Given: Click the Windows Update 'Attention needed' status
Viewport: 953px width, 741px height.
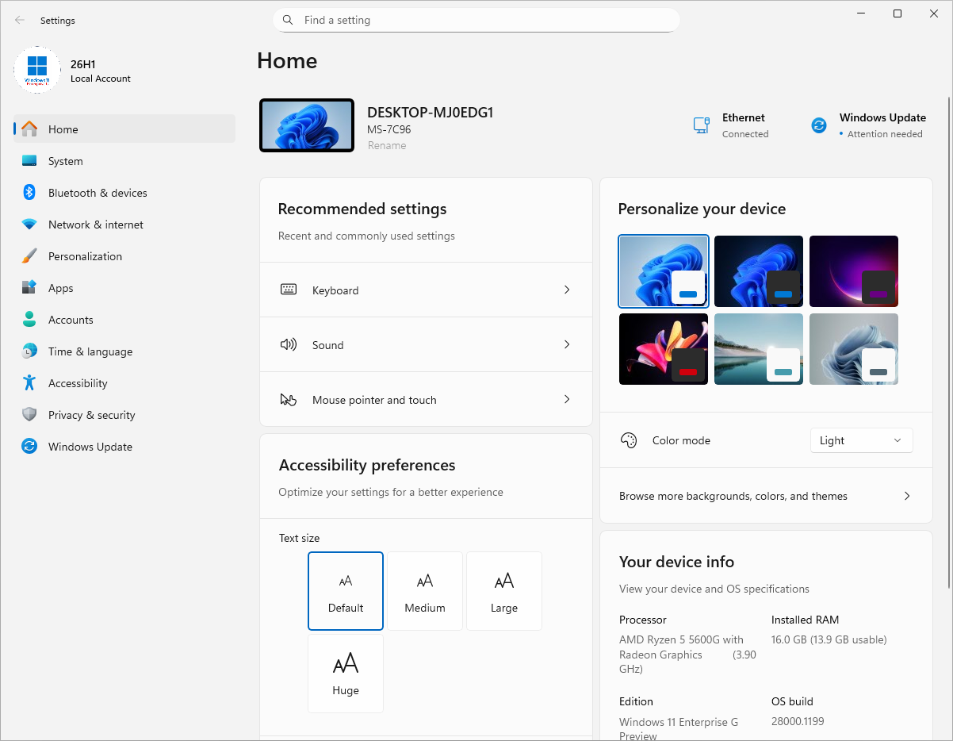Looking at the screenshot, I should pyautogui.click(x=885, y=134).
